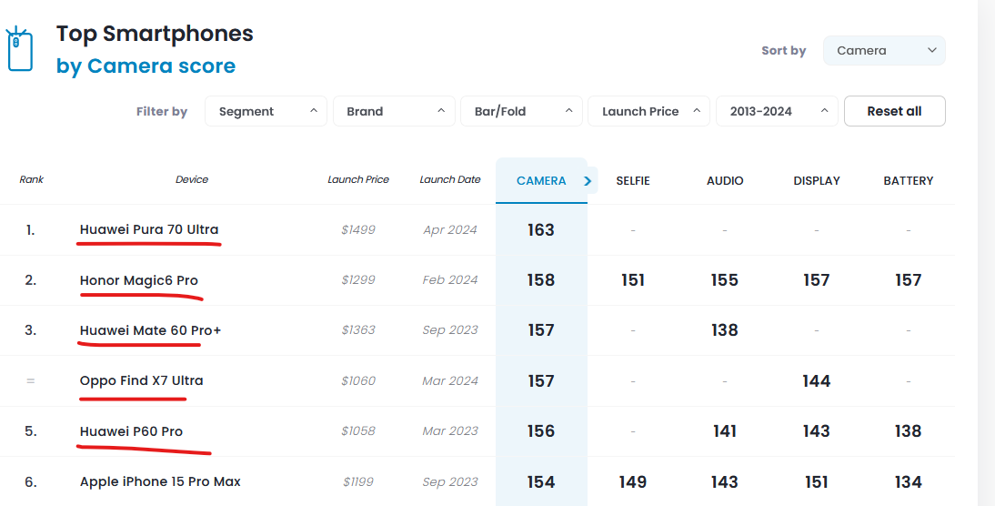Sort by the SELFIE column
Viewport: 995px width, 506px height.
point(633,181)
